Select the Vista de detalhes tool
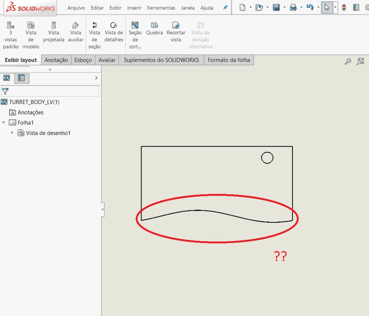 click(114, 32)
